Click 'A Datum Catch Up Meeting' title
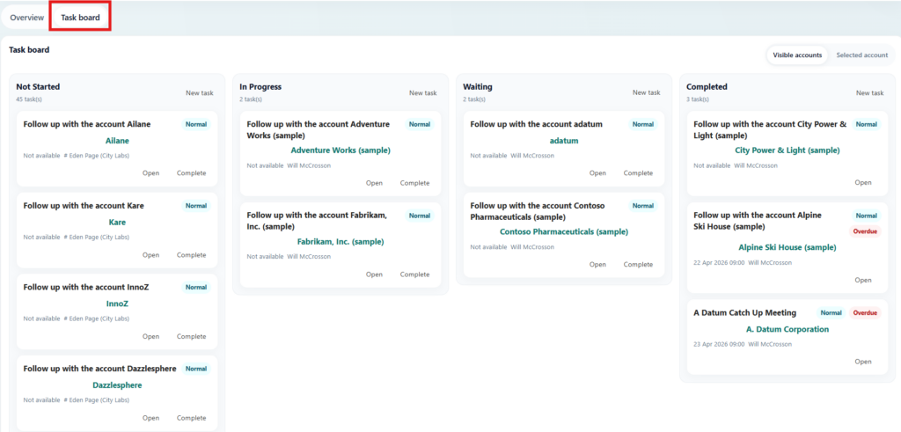Viewport: 901px width, 432px height. coord(744,313)
